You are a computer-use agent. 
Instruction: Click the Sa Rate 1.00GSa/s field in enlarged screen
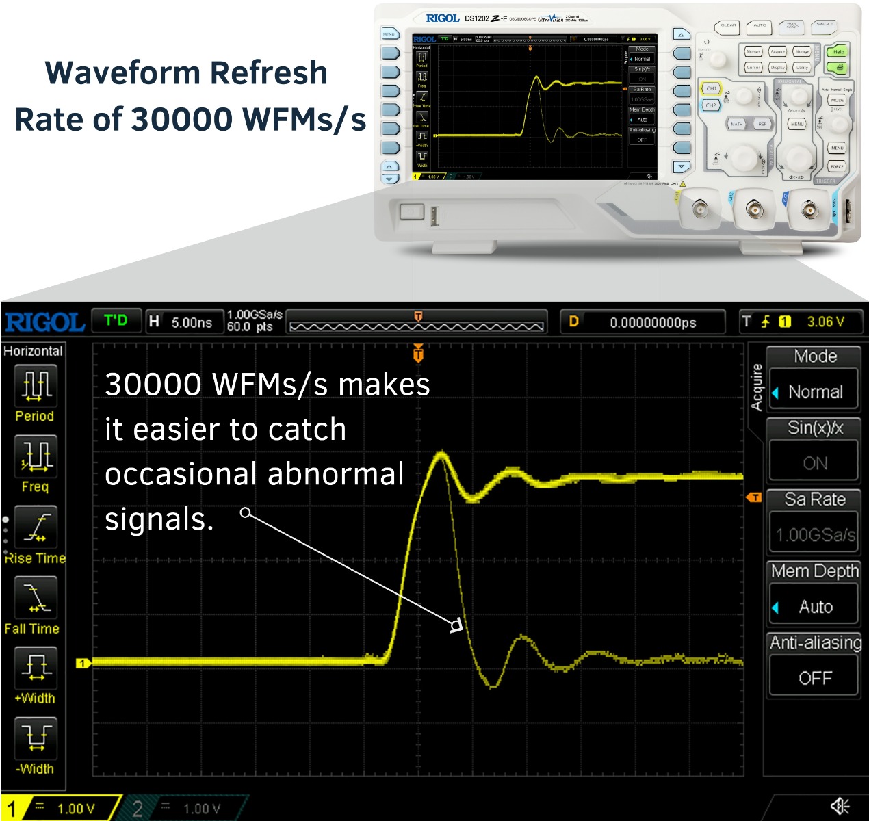(814, 534)
